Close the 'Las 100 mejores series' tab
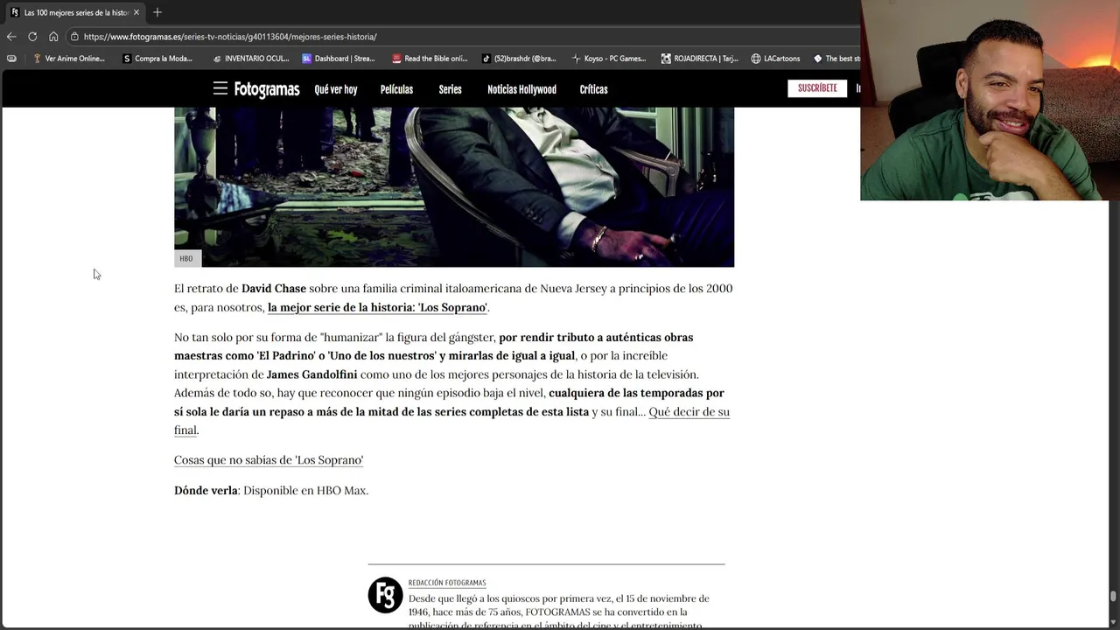 [136, 12]
